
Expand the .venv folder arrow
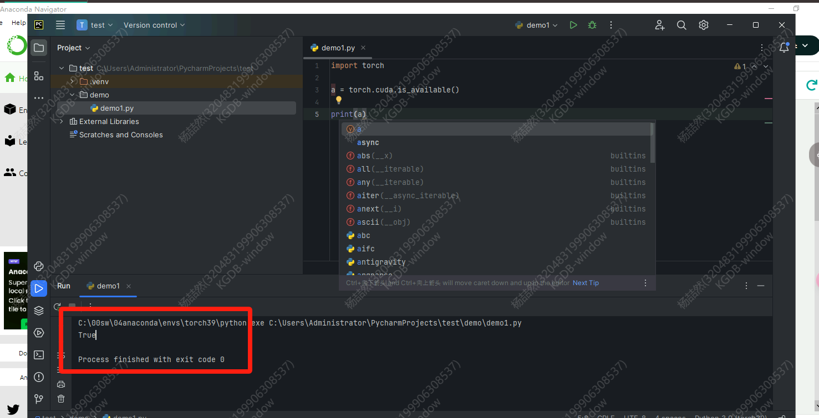(72, 81)
